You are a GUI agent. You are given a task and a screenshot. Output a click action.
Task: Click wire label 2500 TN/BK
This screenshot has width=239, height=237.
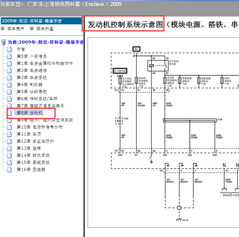229,181
